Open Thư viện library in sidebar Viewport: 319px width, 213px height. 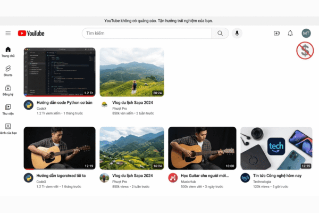click(x=8, y=110)
